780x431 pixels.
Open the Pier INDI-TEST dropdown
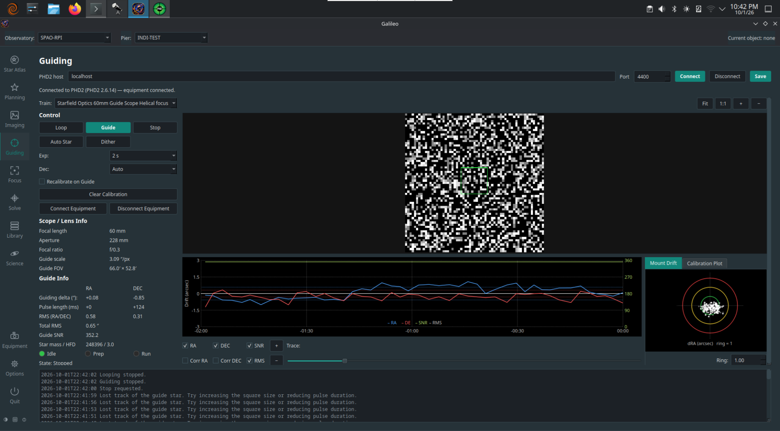171,38
